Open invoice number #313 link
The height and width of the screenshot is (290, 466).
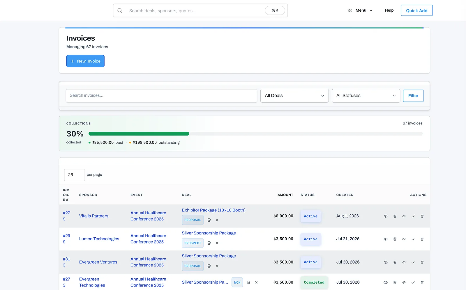(66, 262)
